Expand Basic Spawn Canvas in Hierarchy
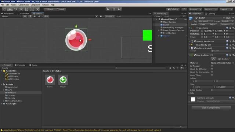235x132 pixels. [159, 30]
